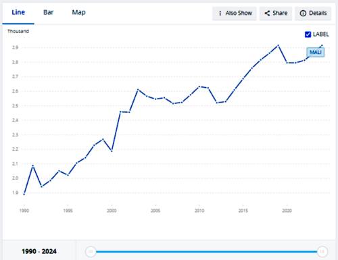This screenshot has height=260, width=338.
Task: Click the 1990 data point on the line
Action: point(24,194)
